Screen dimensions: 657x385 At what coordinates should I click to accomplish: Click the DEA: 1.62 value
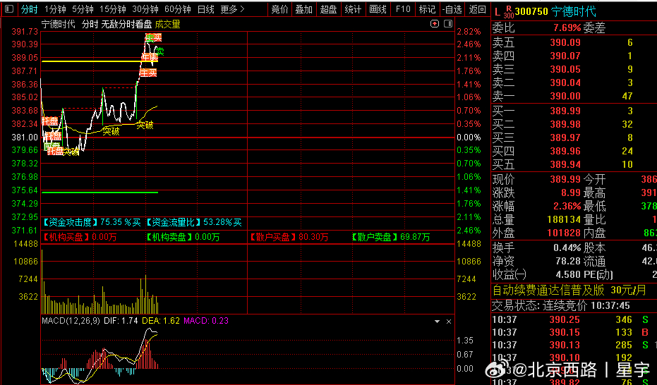click(161, 321)
